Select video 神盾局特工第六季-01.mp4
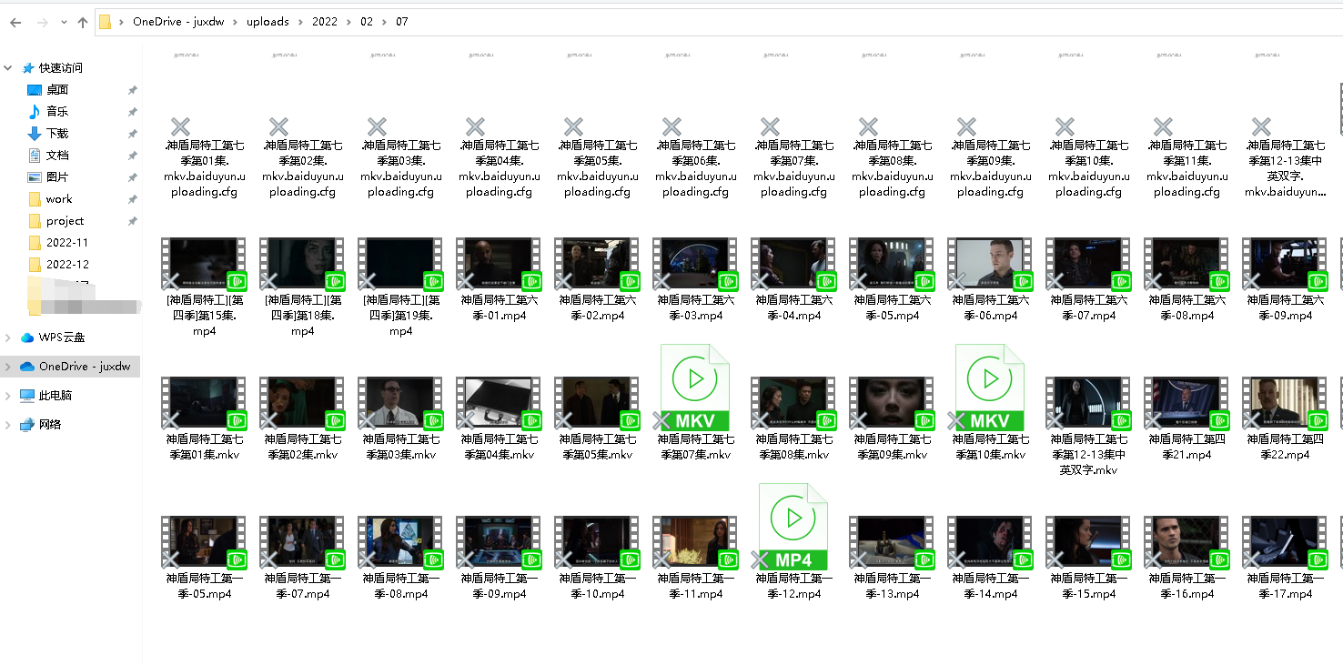1343x665 pixels. 498,279
